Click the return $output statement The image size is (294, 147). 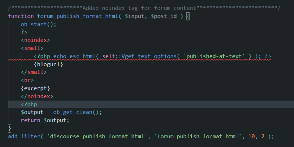coord(45,120)
